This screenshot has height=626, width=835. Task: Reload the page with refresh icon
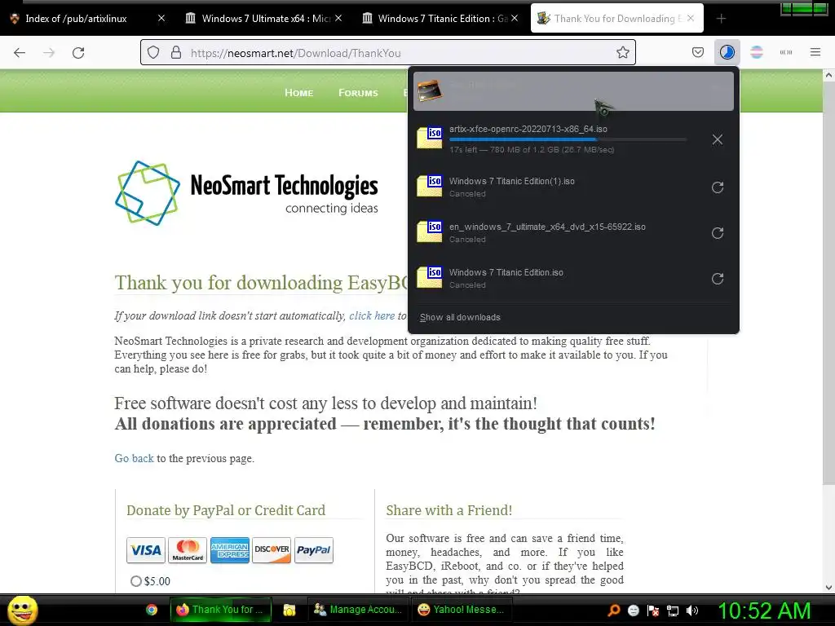[x=78, y=53]
